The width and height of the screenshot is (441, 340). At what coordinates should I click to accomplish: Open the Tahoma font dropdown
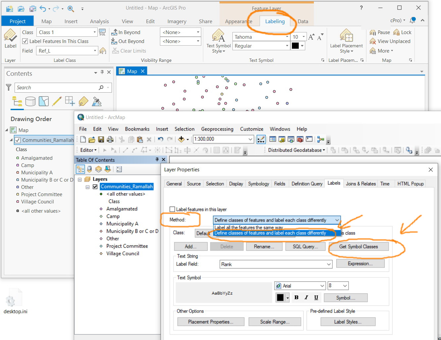tap(287, 37)
